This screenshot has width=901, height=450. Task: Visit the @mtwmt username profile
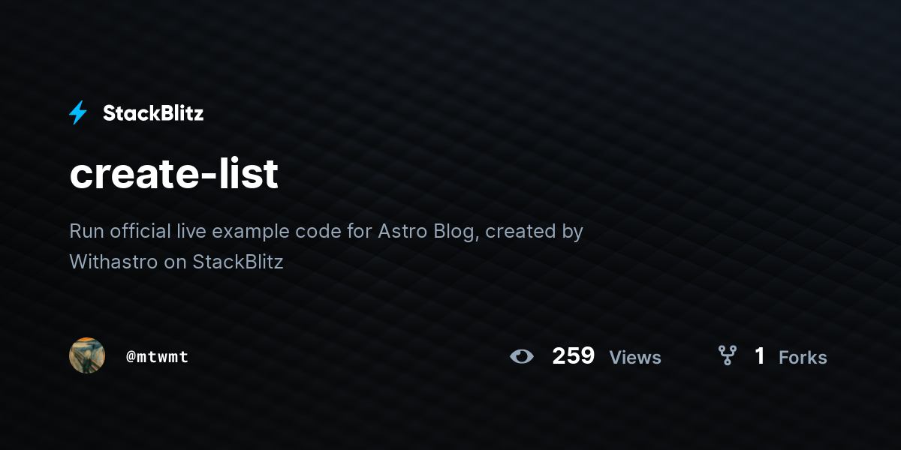(157, 357)
